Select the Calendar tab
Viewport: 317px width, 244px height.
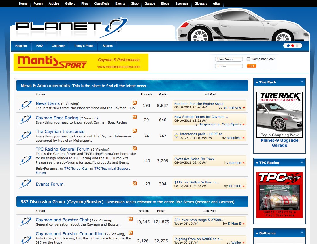point(58,46)
